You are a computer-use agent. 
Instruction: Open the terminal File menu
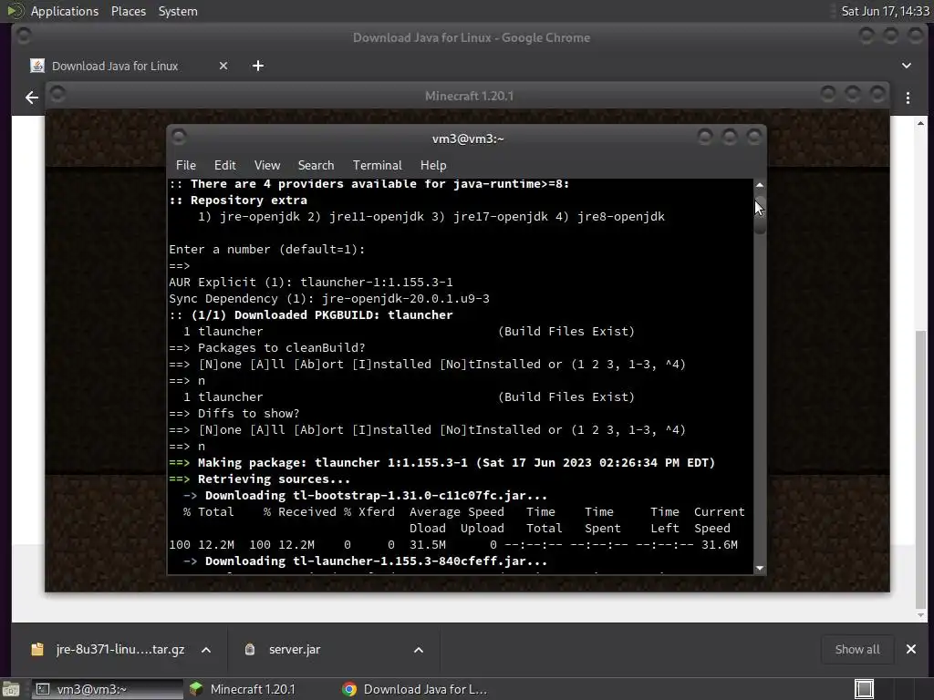(x=185, y=165)
